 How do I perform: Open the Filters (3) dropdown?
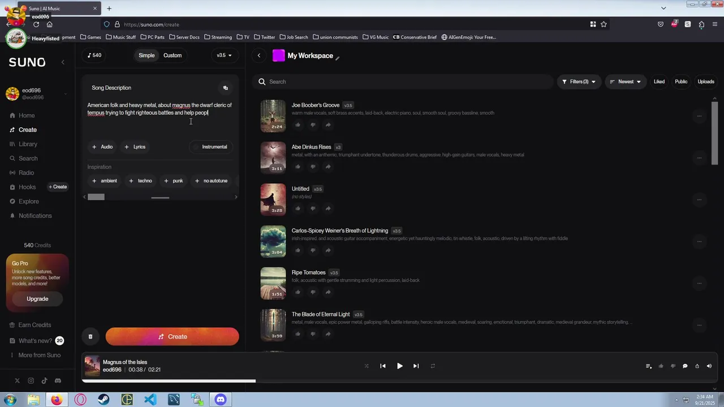pyautogui.click(x=579, y=82)
